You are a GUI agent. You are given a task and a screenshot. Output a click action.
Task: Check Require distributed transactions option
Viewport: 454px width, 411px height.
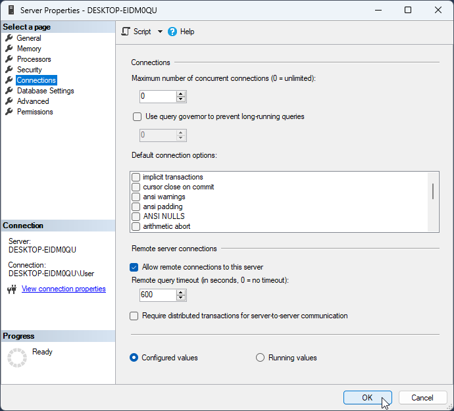click(134, 316)
